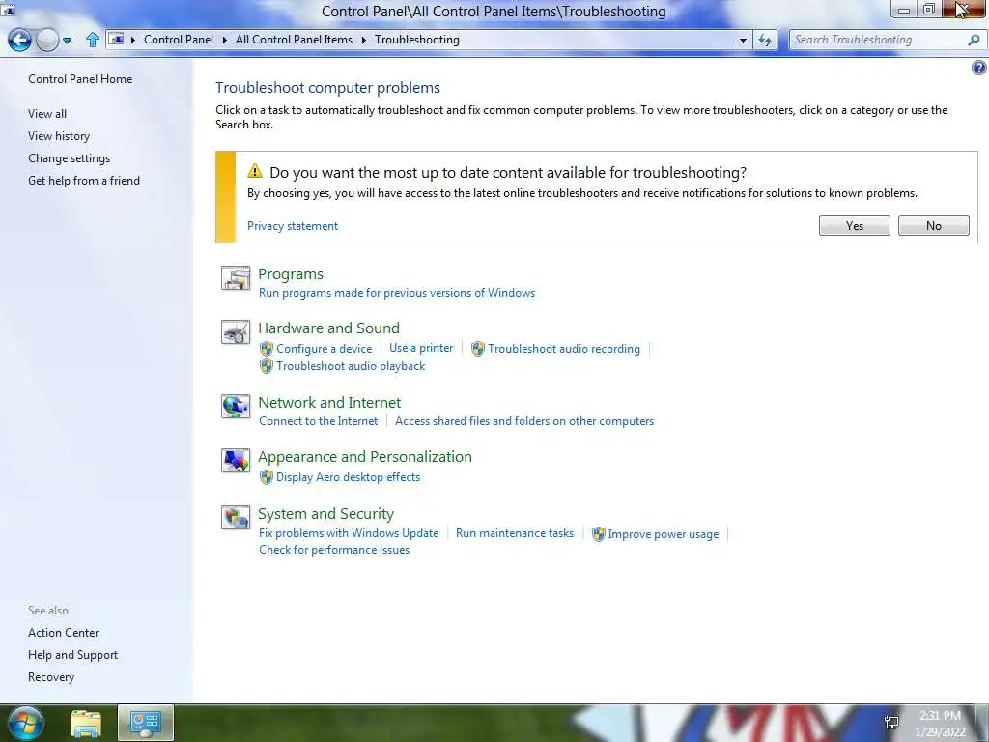
Task: Open Change settings in sidebar
Action: pyautogui.click(x=69, y=158)
